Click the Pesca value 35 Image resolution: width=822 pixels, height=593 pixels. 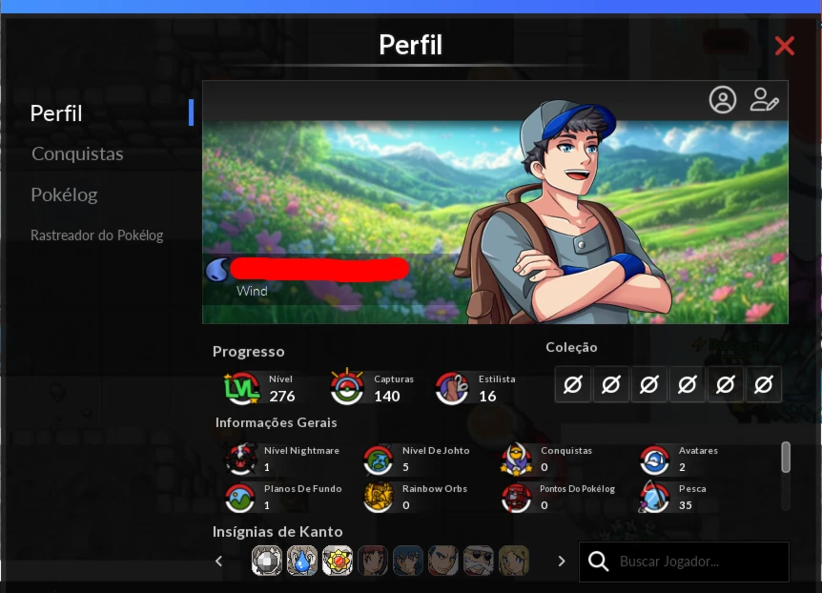[686, 505]
